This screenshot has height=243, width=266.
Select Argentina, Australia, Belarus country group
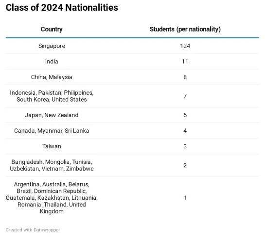(x=52, y=198)
